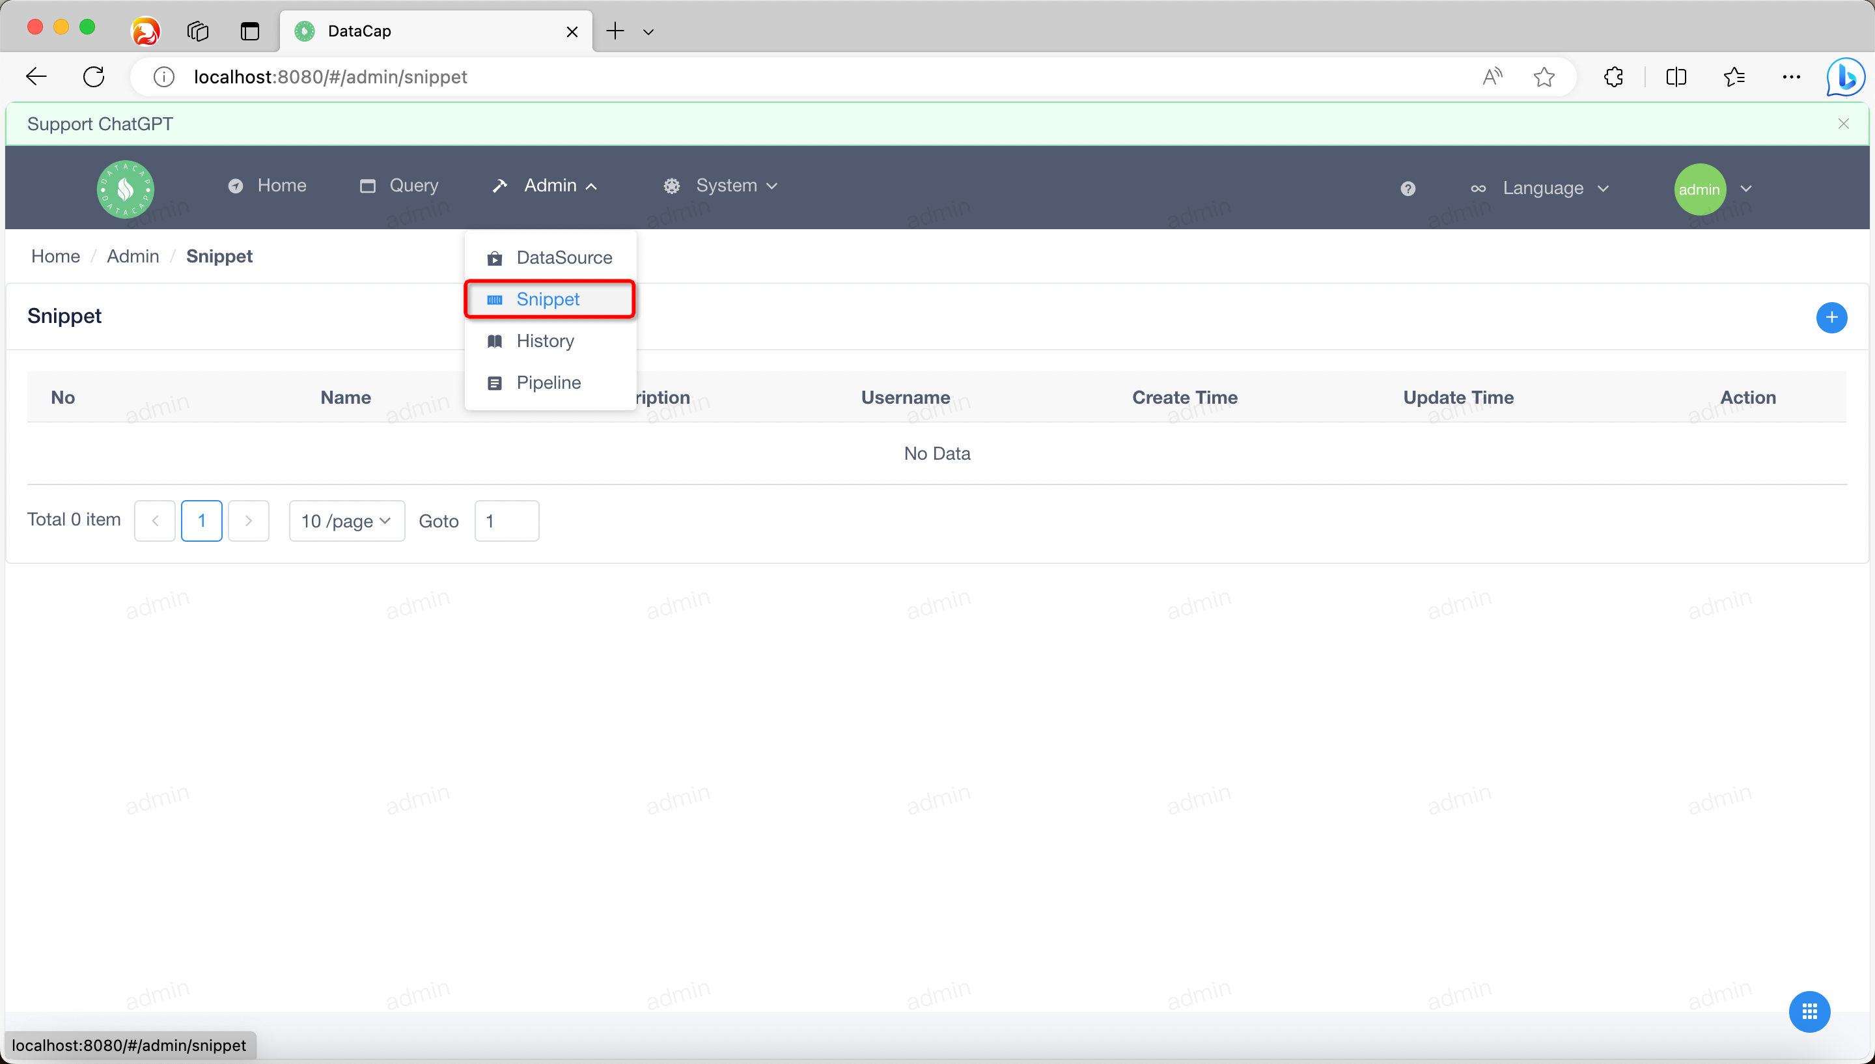Click the Action column header

(x=1748, y=397)
